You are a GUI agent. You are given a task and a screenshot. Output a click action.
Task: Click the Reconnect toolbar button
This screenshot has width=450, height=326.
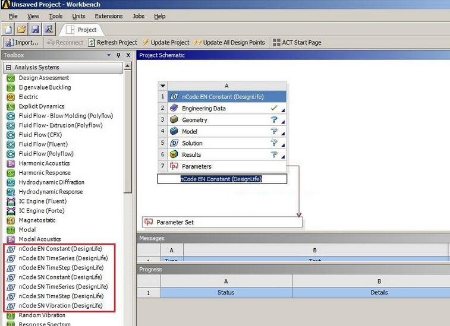coord(65,42)
